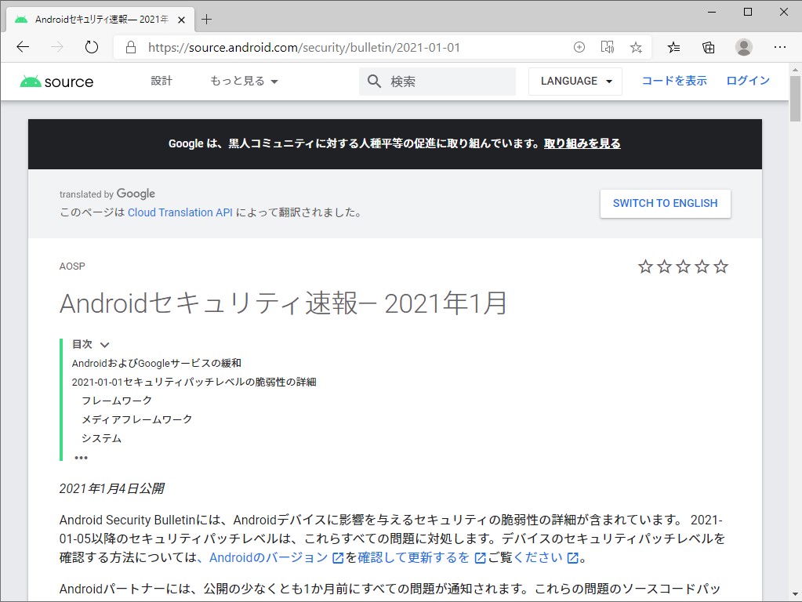Expand the もっと見る menu

pos(243,81)
